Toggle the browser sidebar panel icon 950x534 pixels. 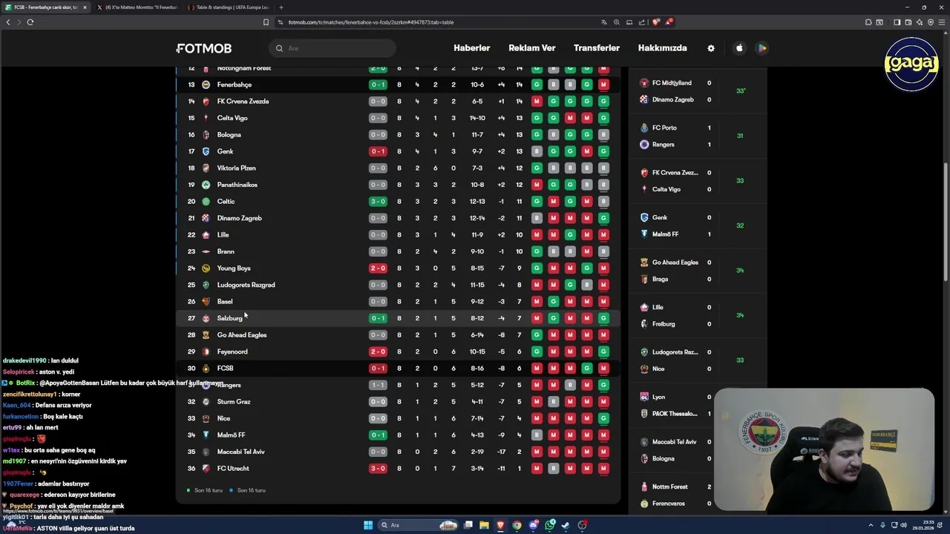(x=897, y=22)
